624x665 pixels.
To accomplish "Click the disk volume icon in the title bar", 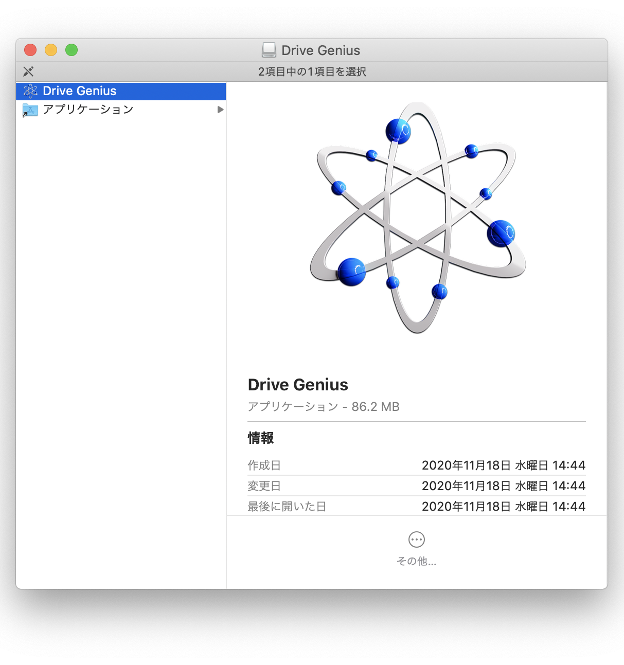I will pyautogui.click(x=269, y=50).
